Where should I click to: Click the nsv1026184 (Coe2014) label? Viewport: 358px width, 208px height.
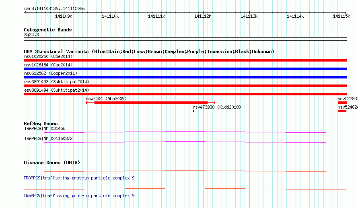[x=48, y=65]
